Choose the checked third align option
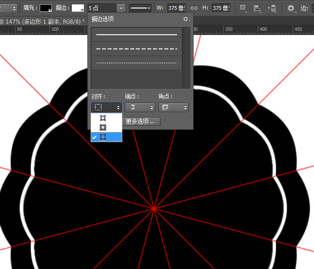This screenshot has height=269, width=314. (103, 137)
